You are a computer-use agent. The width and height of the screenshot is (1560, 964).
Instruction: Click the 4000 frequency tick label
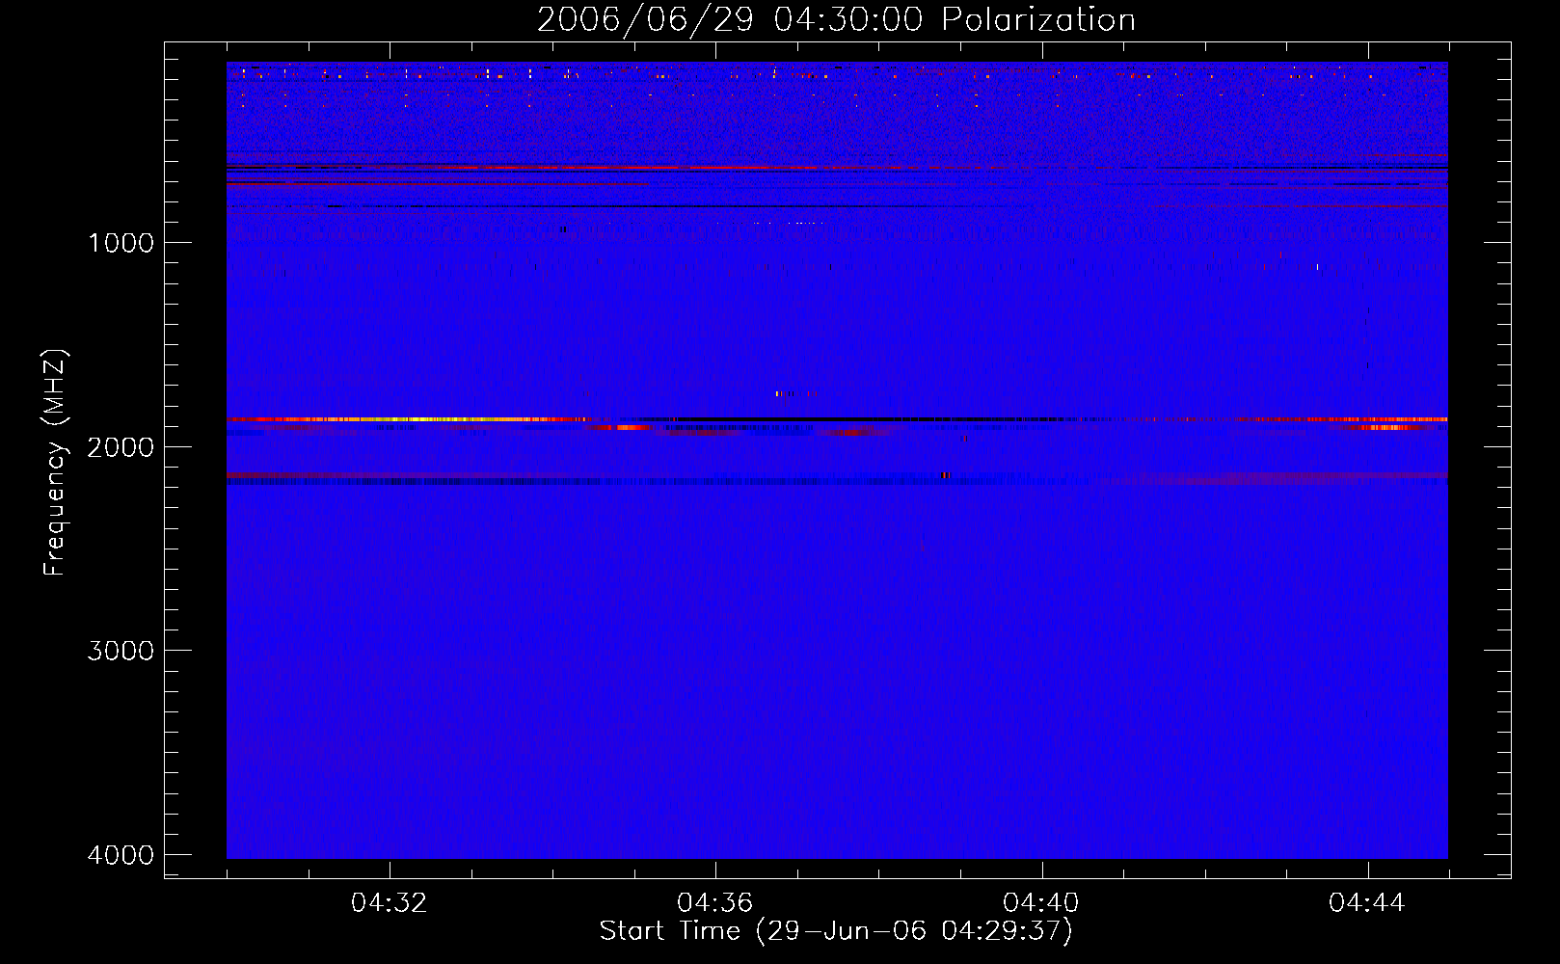click(x=121, y=855)
